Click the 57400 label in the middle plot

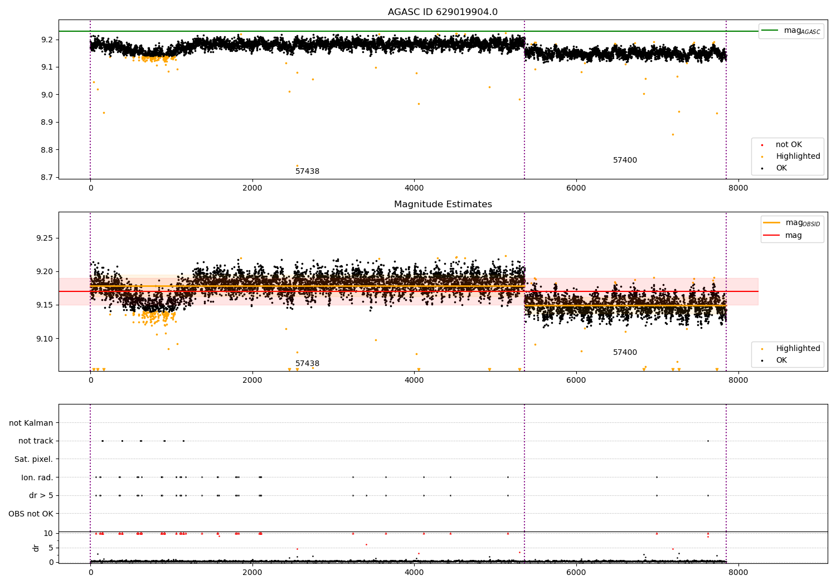coord(625,353)
